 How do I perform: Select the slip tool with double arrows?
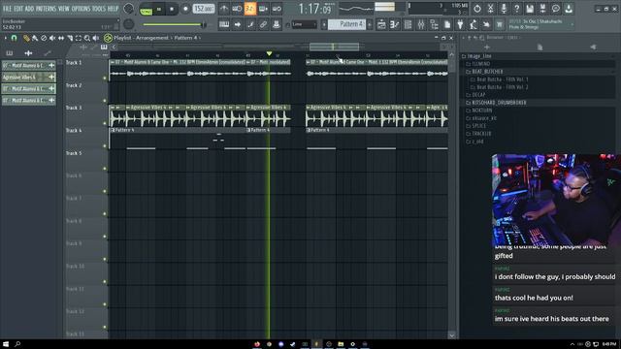click(61, 38)
